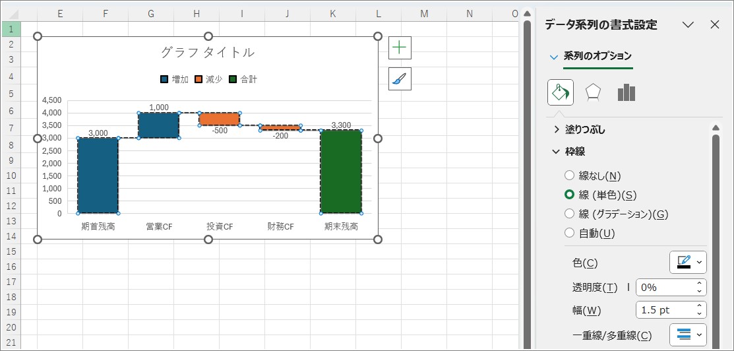Click the Chart Elements plus button
The image size is (734, 351).
[399, 48]
